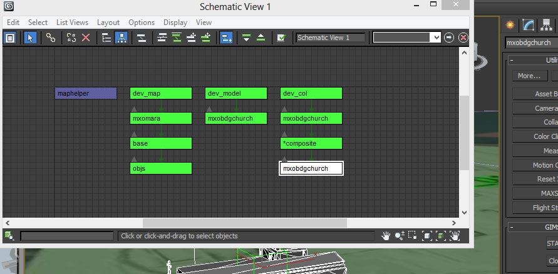Collapse the GIMS rollout minus button
Image resolution: width=558 pixels, height=274 pixels.
point(512,227)
